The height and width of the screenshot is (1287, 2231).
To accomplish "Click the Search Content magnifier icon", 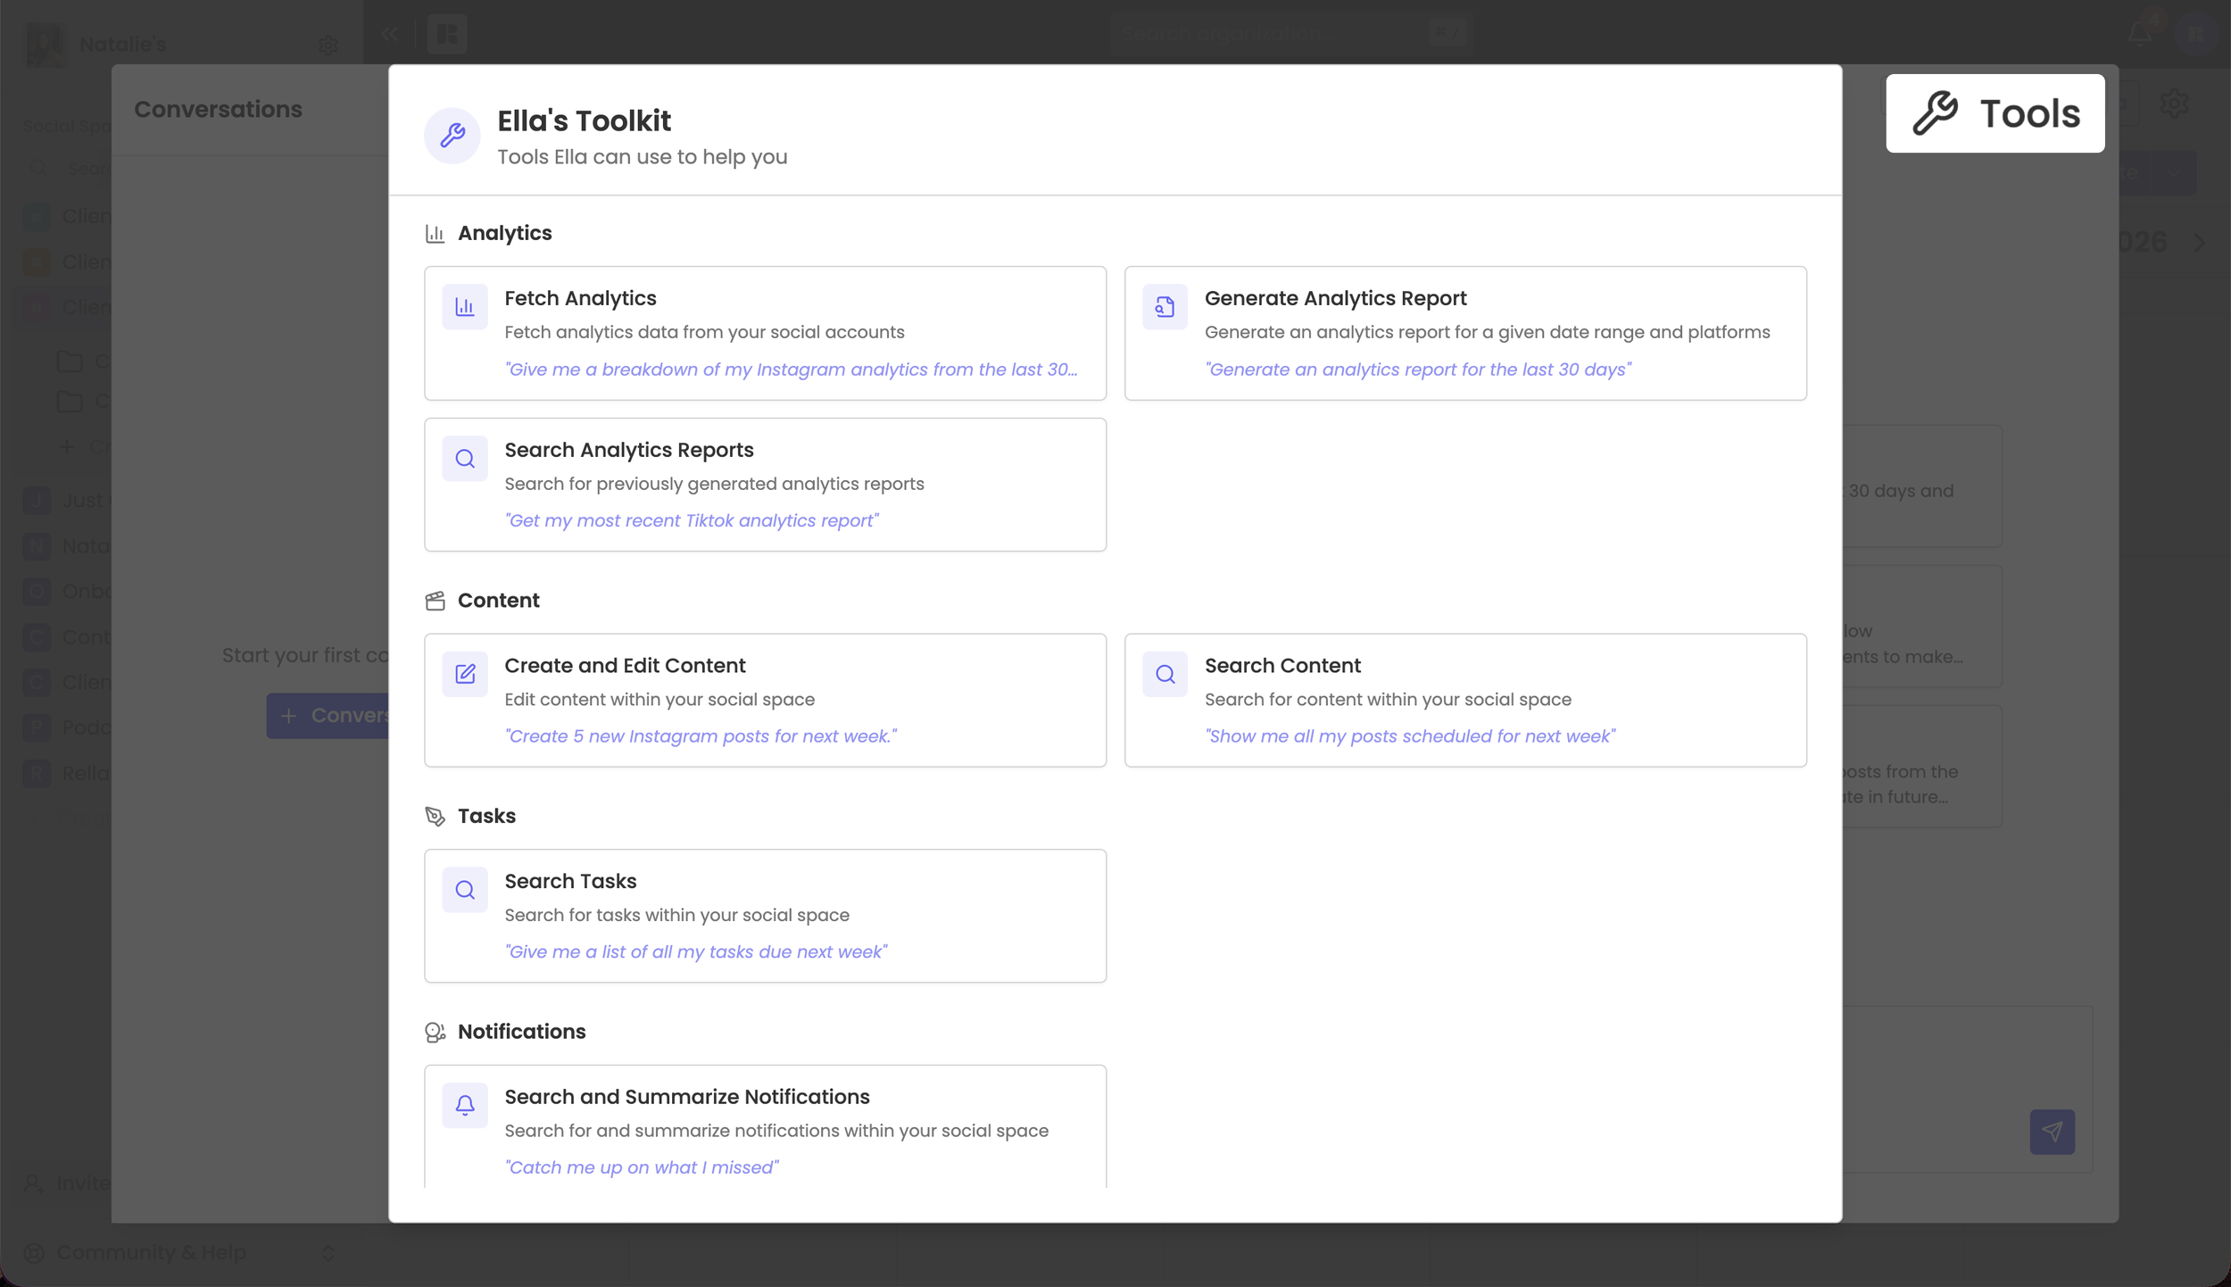I will (1165, 674).
